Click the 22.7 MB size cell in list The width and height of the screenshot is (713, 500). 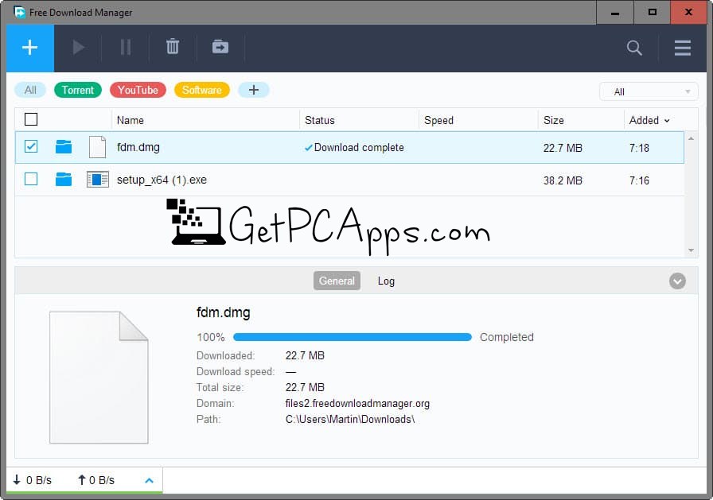tap(563, 148)
